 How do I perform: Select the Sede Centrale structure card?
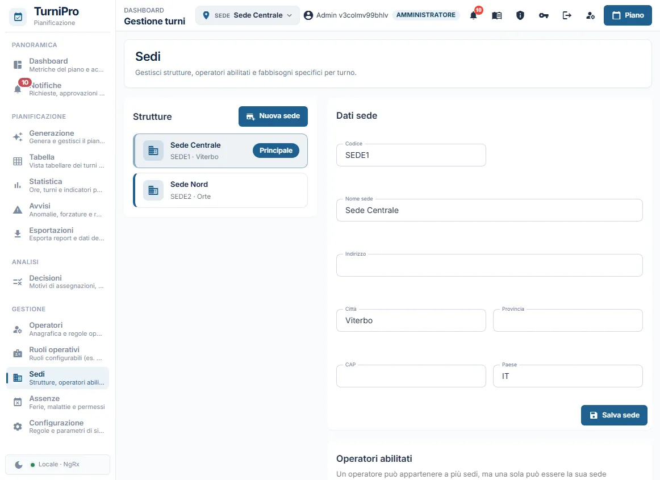(x=220, y=151)
